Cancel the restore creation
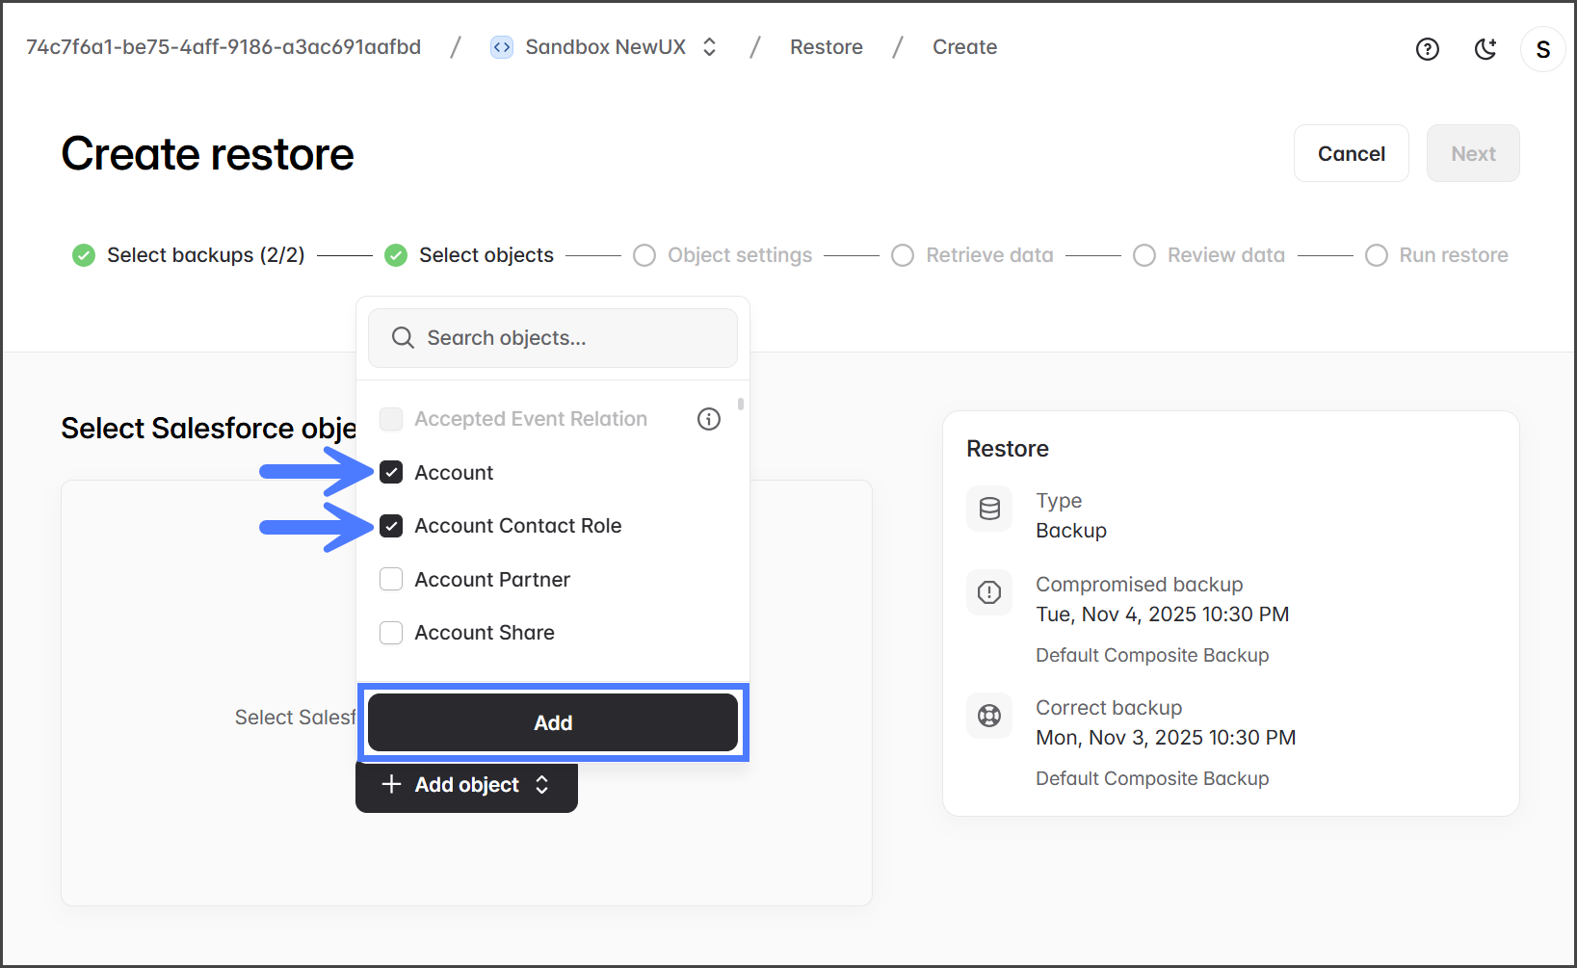This screenshot has height=968, width=1577. 1351,154
